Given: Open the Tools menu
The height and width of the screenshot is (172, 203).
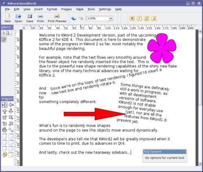Looking at the screenshot, I should pyautogui.click(x=91, y=9).
